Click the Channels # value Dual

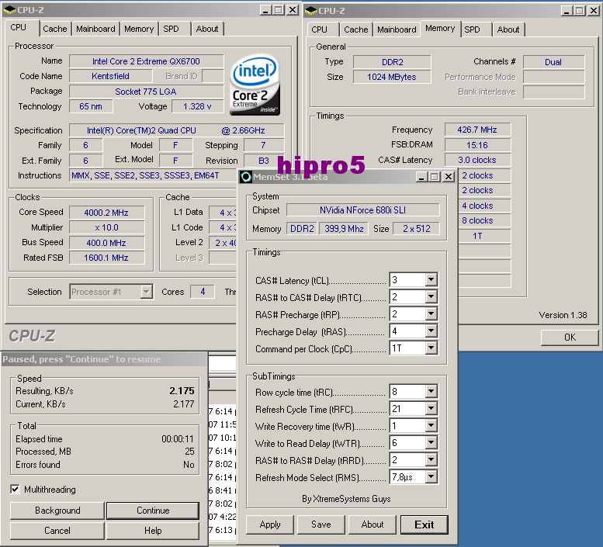[553, 62]
